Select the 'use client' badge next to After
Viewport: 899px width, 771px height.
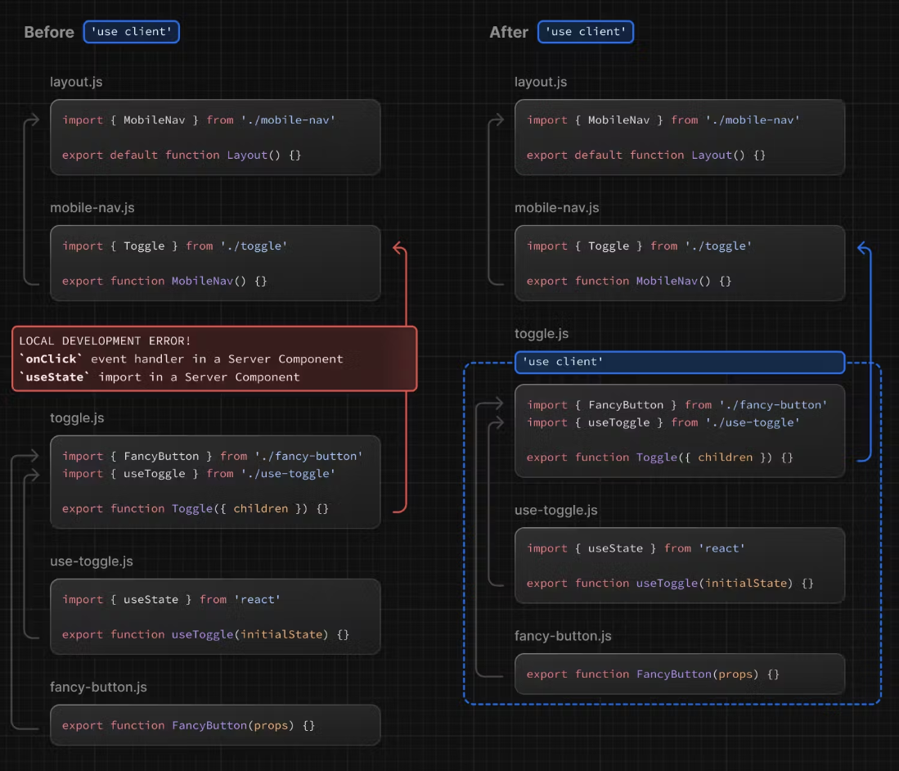click(586, 32)
